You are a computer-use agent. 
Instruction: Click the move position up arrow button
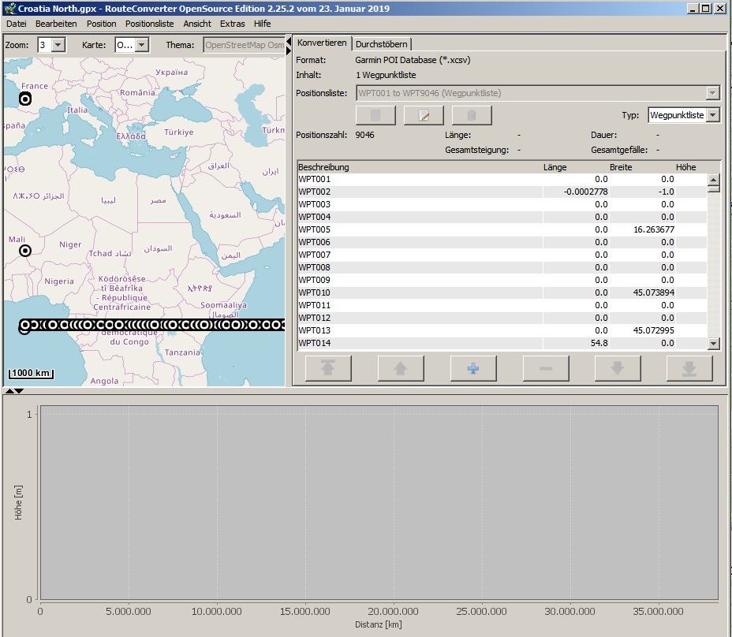(x=400, y=368)
